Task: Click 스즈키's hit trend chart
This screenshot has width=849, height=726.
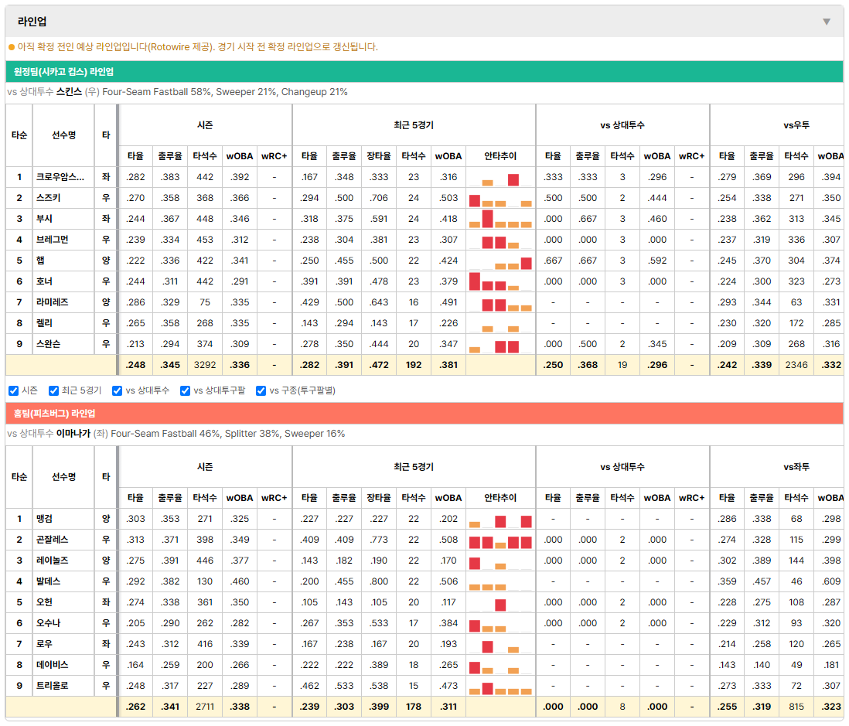Action: point(500,198)
